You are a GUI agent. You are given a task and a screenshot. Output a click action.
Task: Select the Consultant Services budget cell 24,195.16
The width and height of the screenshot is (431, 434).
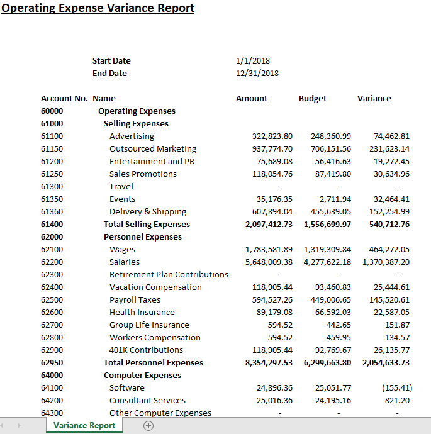[x=333, y=401]
